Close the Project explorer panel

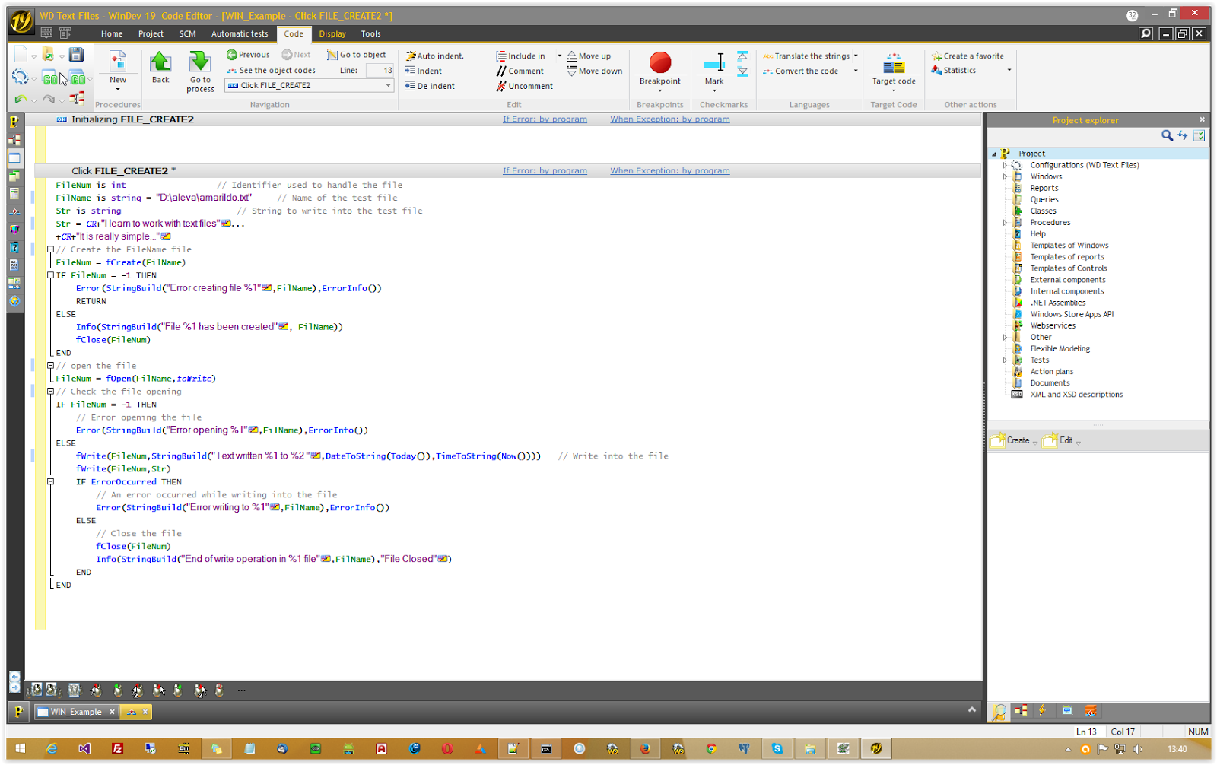1202,119
